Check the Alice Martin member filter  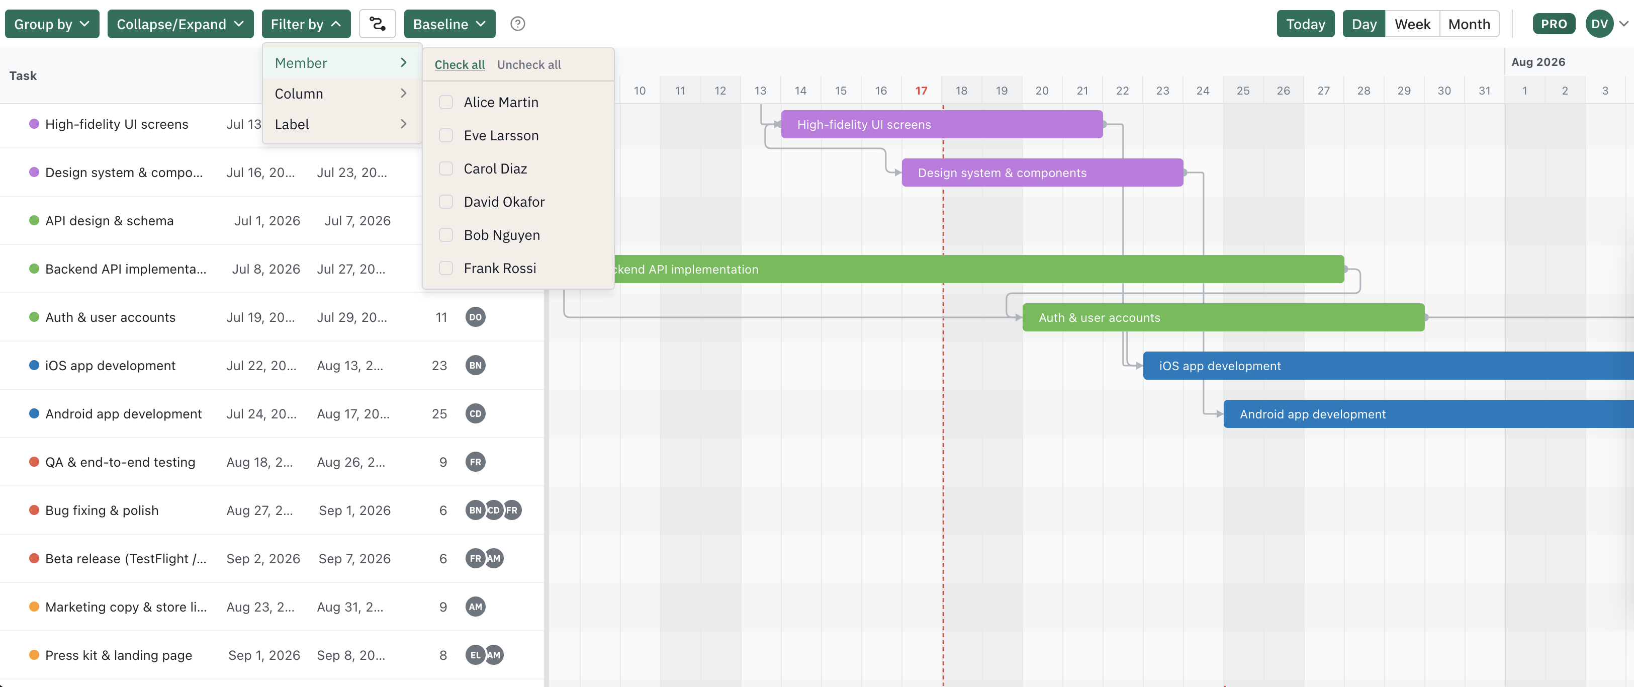[446, 102]
